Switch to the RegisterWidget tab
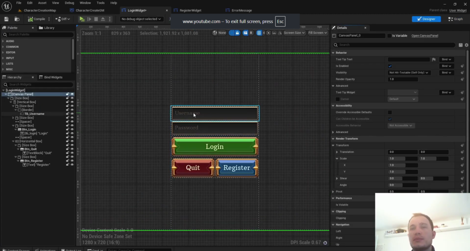470x251 pixels. tap(190, 11)
